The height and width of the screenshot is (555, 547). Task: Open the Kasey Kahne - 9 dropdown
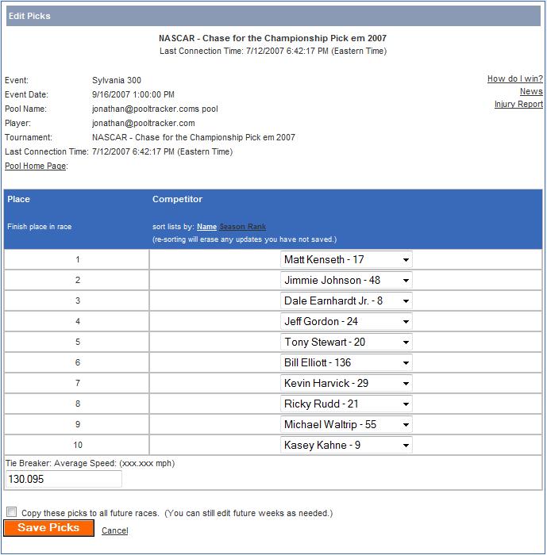click(346, 445)
